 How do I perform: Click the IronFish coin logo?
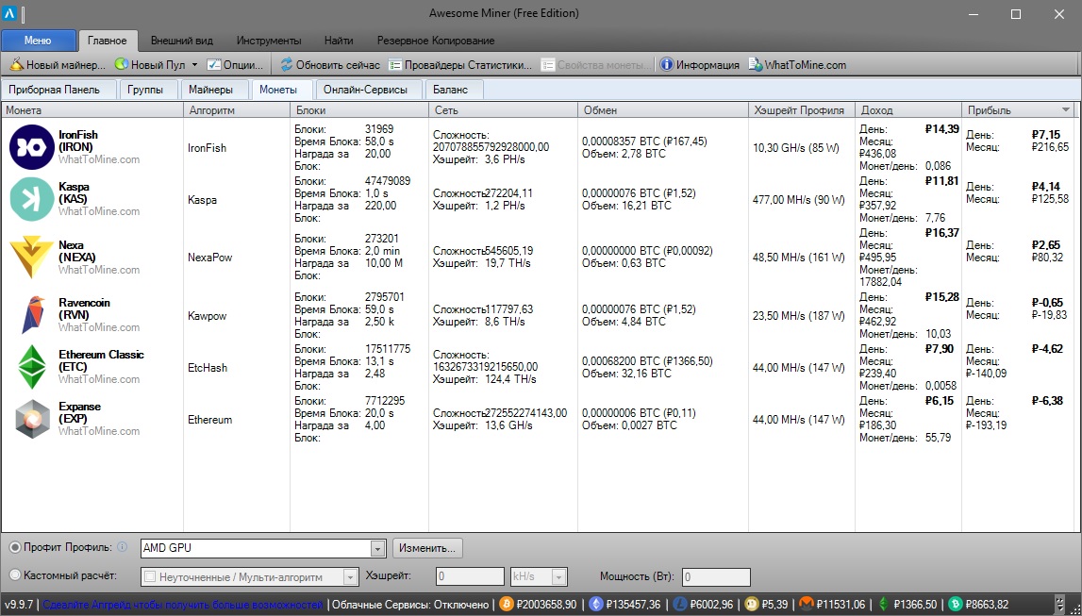(x=32, y=147)
